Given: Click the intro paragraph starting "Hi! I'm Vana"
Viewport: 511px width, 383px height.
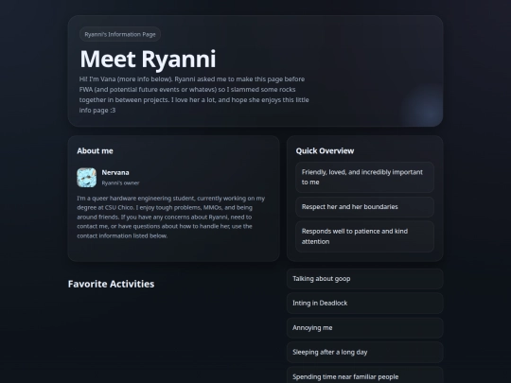Looking at the screenshot, I should coord(194,95).
